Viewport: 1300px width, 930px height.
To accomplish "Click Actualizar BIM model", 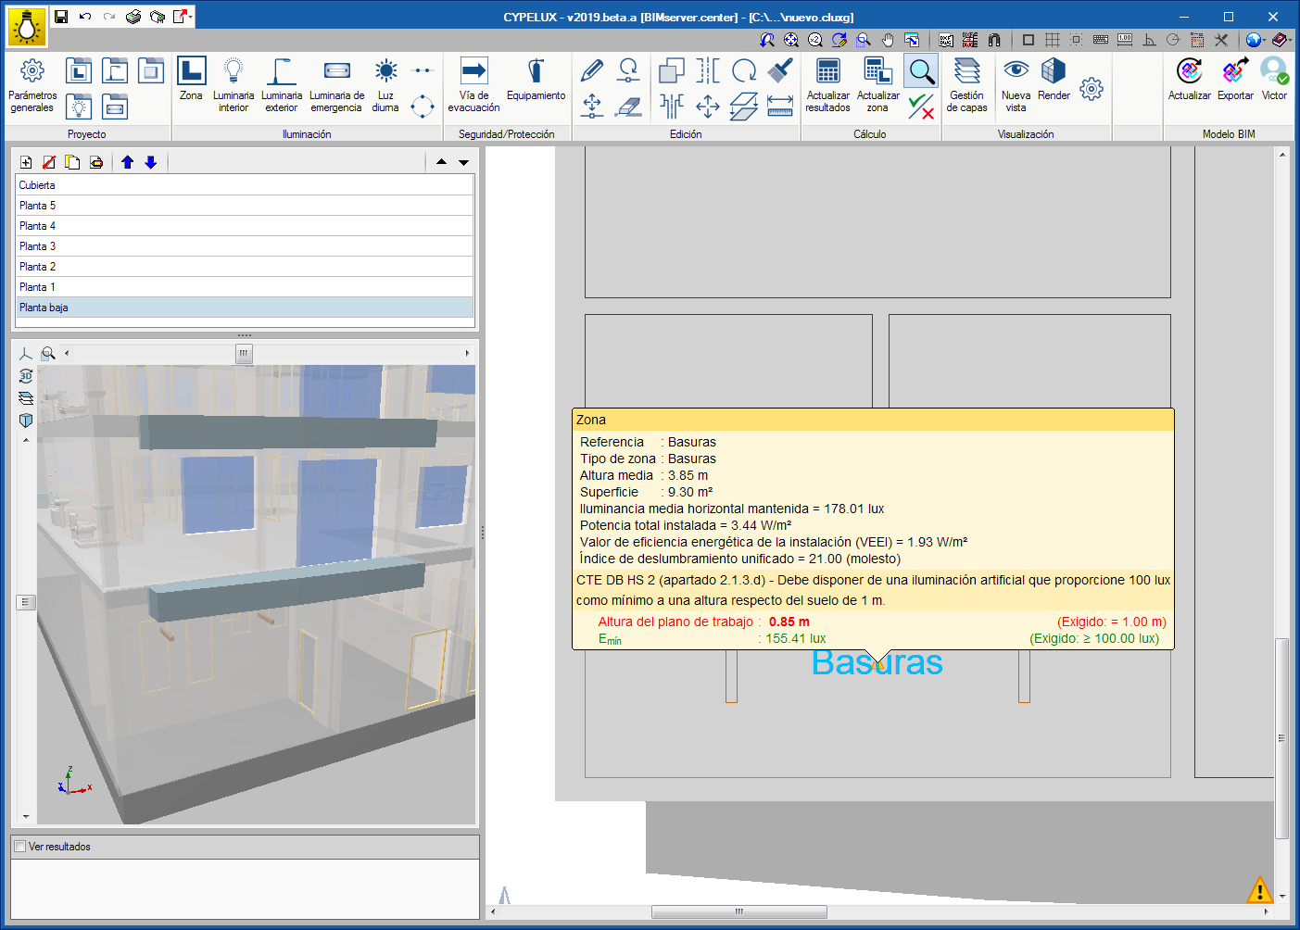I will point(1189,79).
